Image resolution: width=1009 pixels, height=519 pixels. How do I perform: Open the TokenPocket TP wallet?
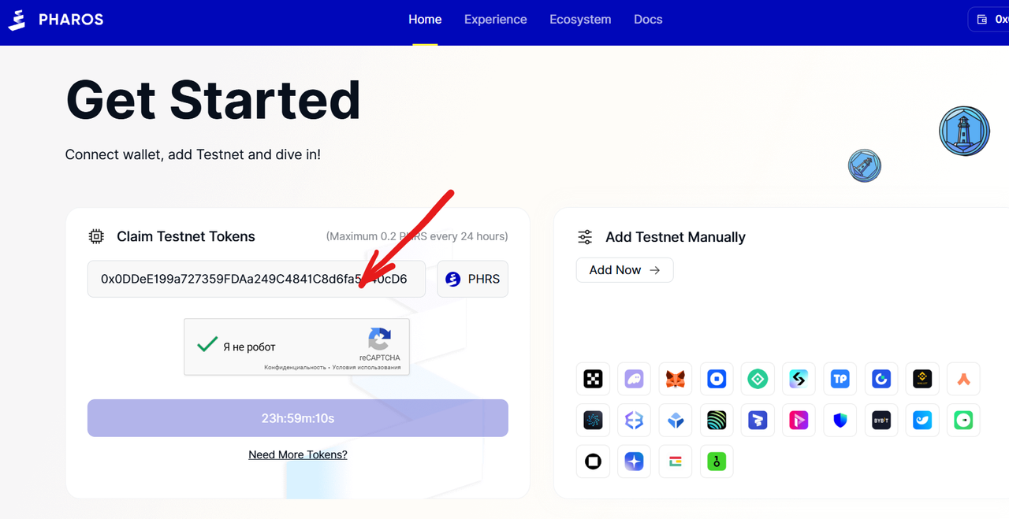coord(840,380)
